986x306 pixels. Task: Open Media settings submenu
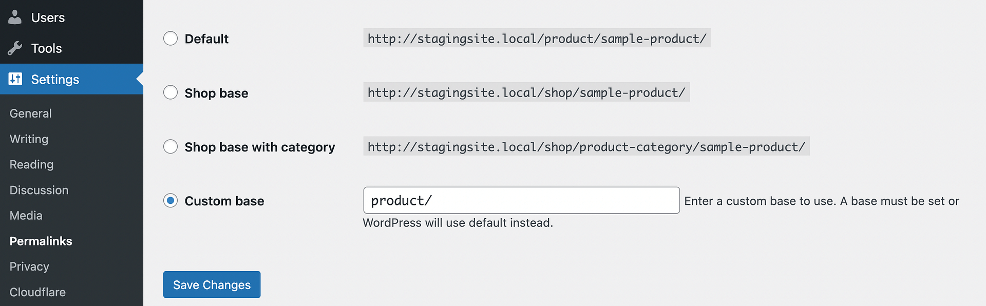click(x=26, y=216)
